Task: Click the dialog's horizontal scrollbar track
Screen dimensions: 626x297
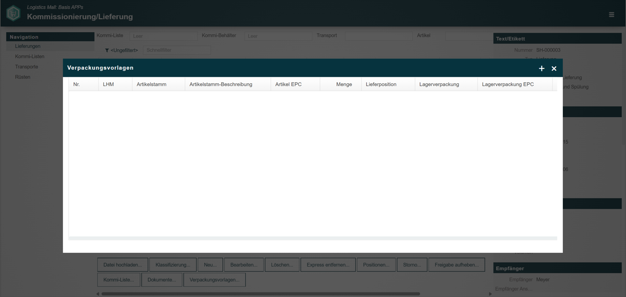Action: click(x=313, y=238)
